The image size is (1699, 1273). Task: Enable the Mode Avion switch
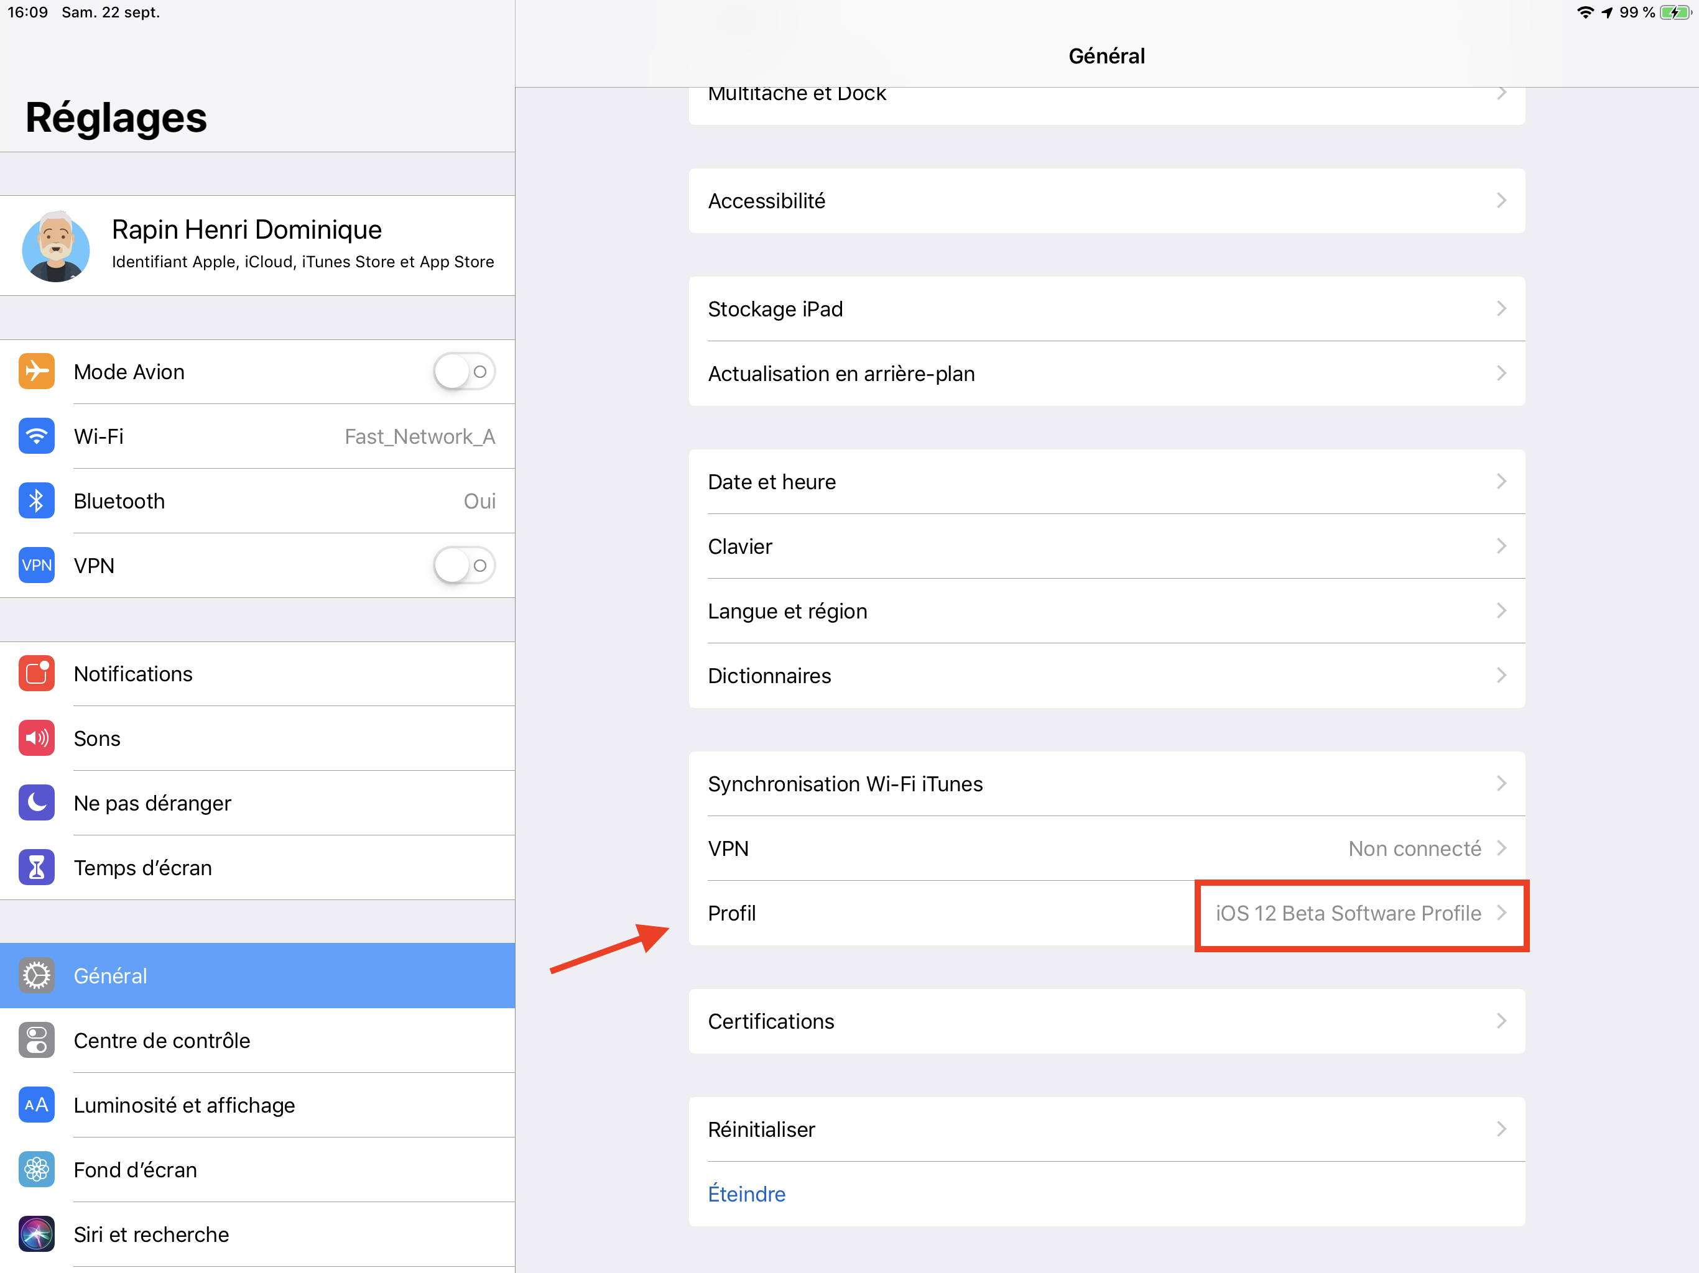point(463,372)
